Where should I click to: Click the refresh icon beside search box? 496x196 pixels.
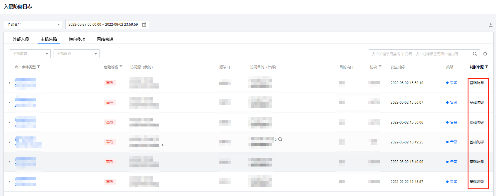485,54
